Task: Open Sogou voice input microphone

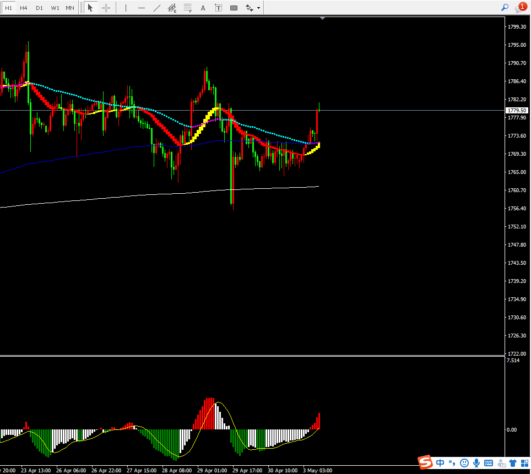Action: pos(476,462)
